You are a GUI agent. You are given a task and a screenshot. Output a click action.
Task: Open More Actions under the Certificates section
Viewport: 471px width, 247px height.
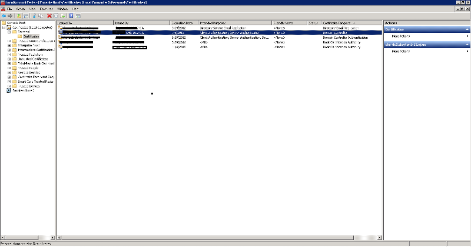[x=401, y=36]
